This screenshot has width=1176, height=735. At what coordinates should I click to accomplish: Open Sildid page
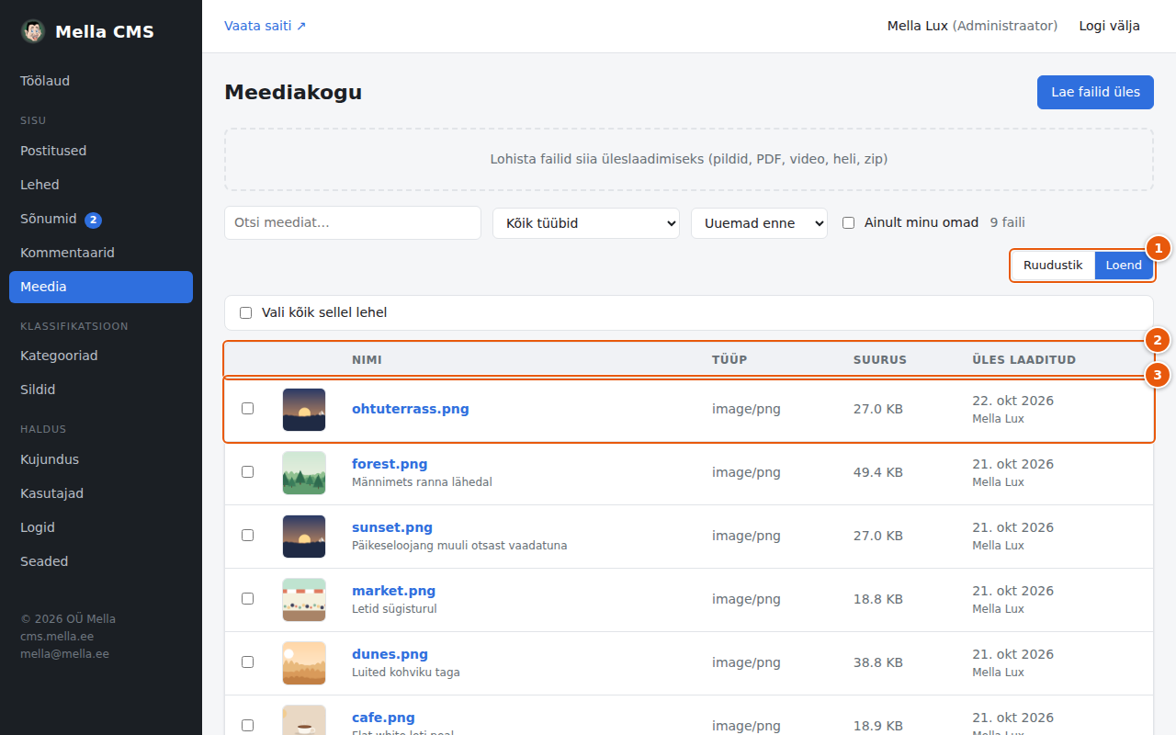point(101,390)
